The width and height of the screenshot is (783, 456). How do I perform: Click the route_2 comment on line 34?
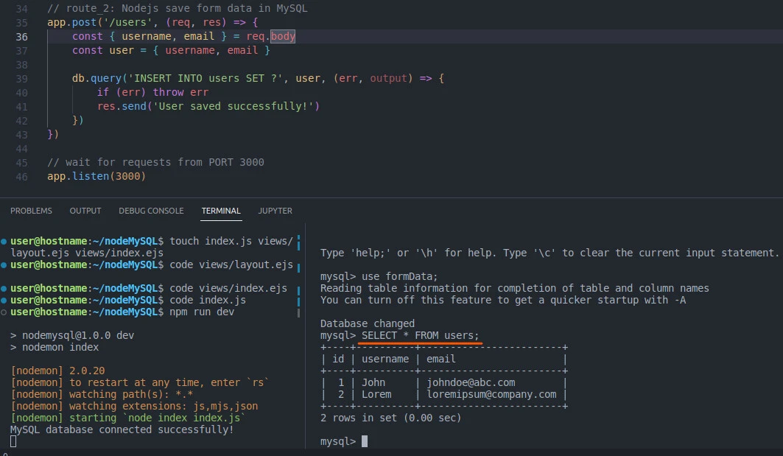click(x=175, y=8)
